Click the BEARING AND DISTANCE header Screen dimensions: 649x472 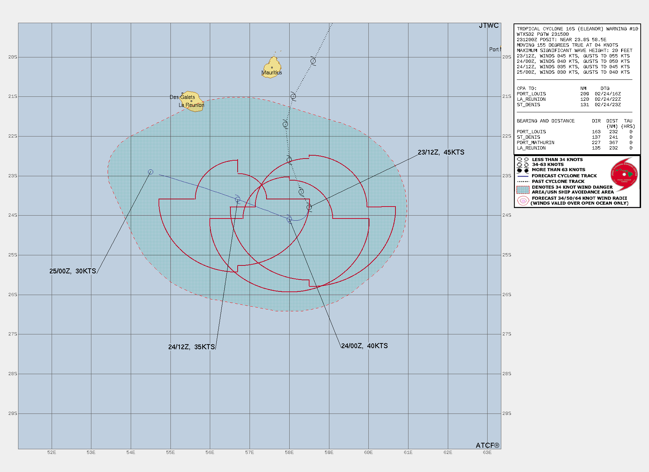click(545, 121)
